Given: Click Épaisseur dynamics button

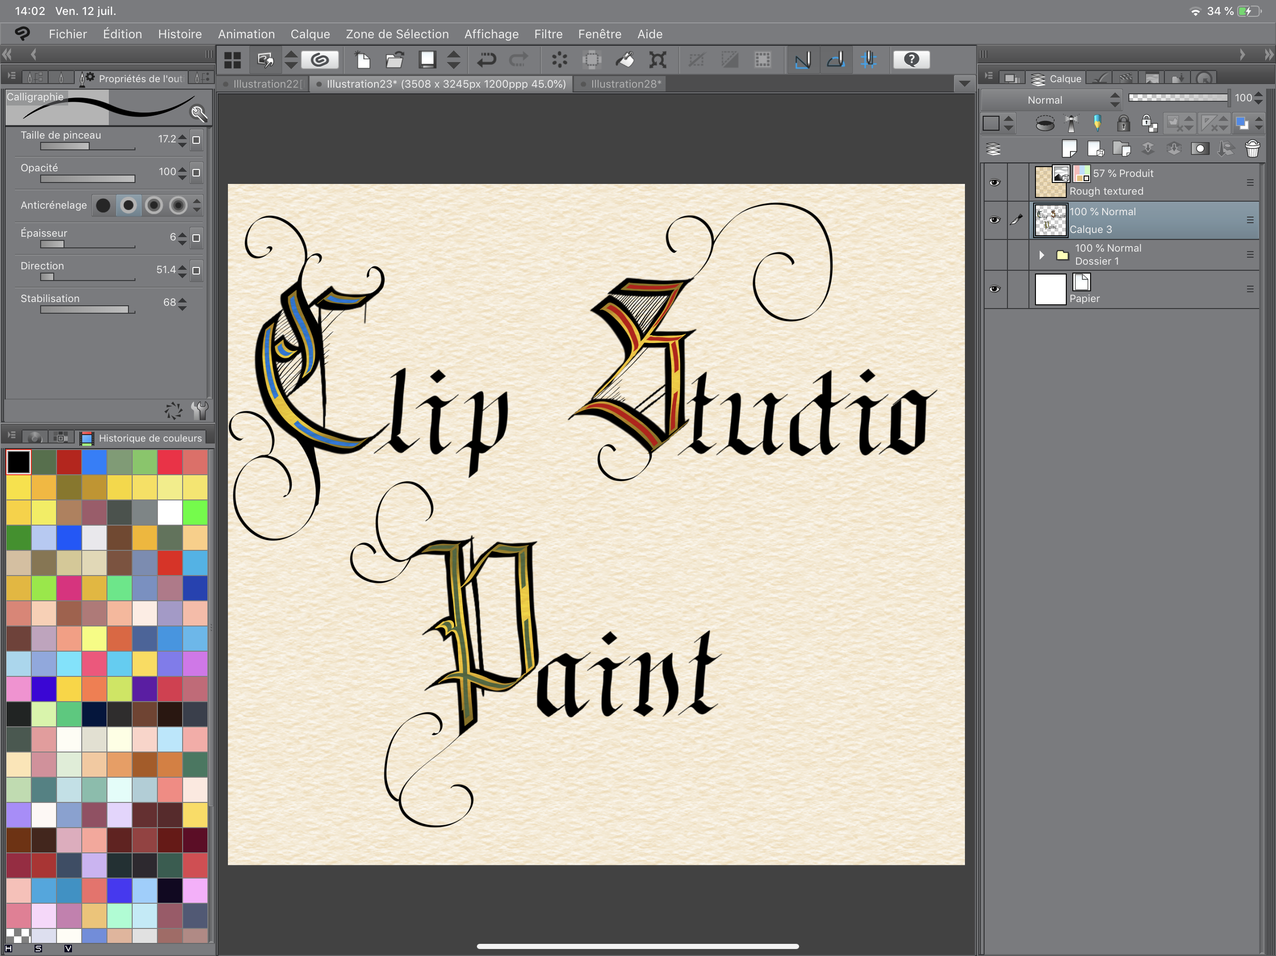Looking at the screenshot, I should (196, 238).
